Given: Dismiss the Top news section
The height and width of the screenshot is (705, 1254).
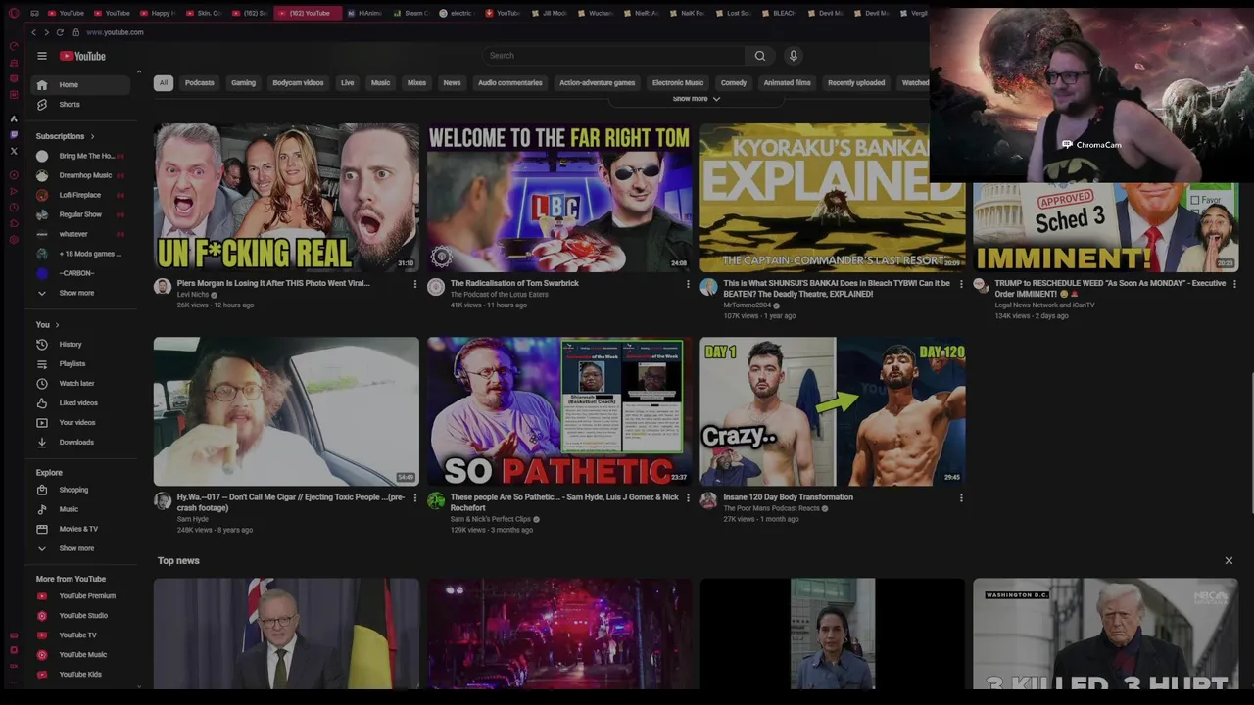Looking at the screenshot, I should pyautogui.click(x=1229, y=561).
